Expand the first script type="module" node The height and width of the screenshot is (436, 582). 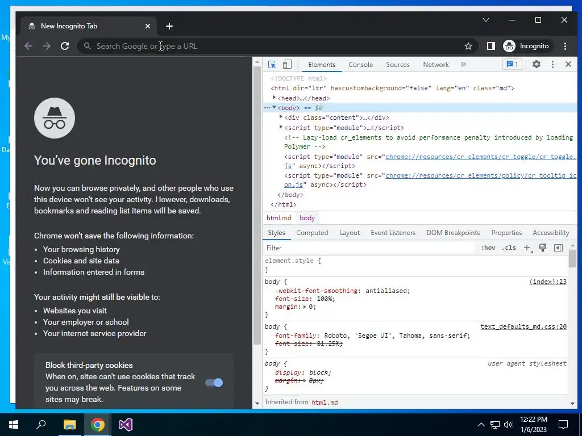coord(281,127)
